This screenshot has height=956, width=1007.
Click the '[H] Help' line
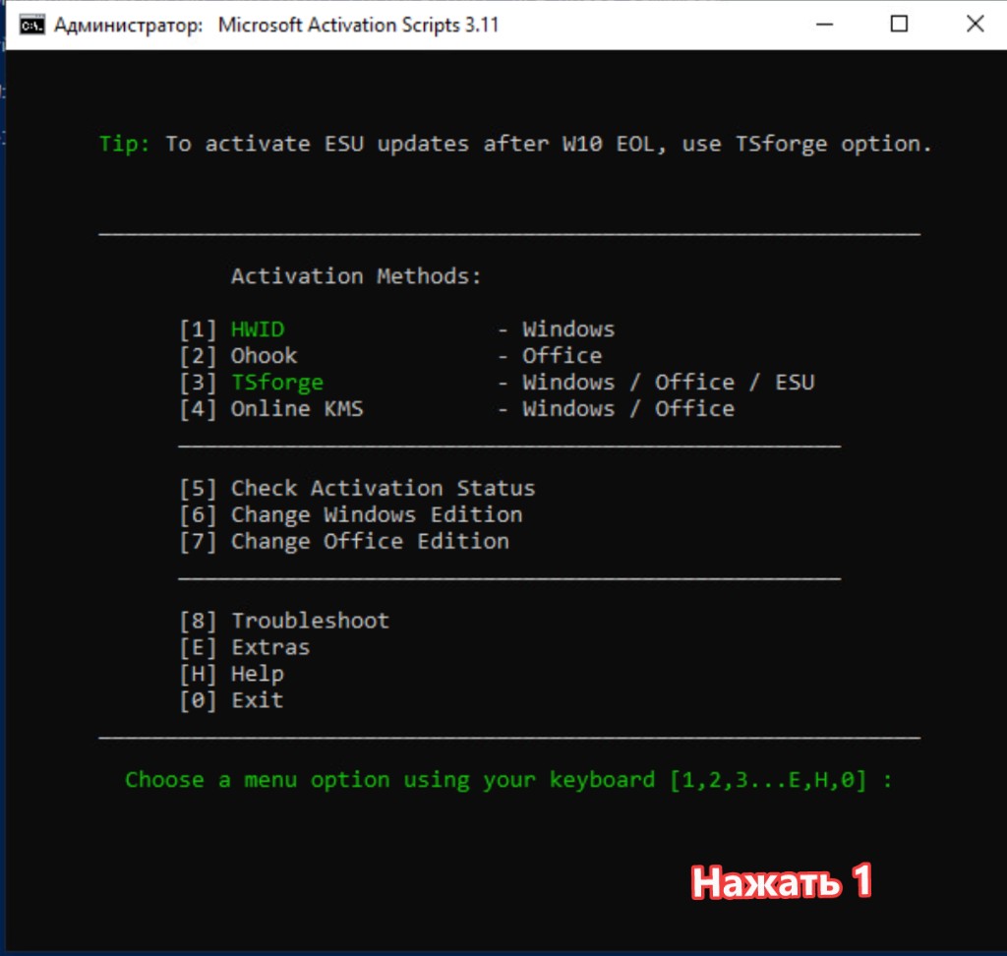point(231,674)
